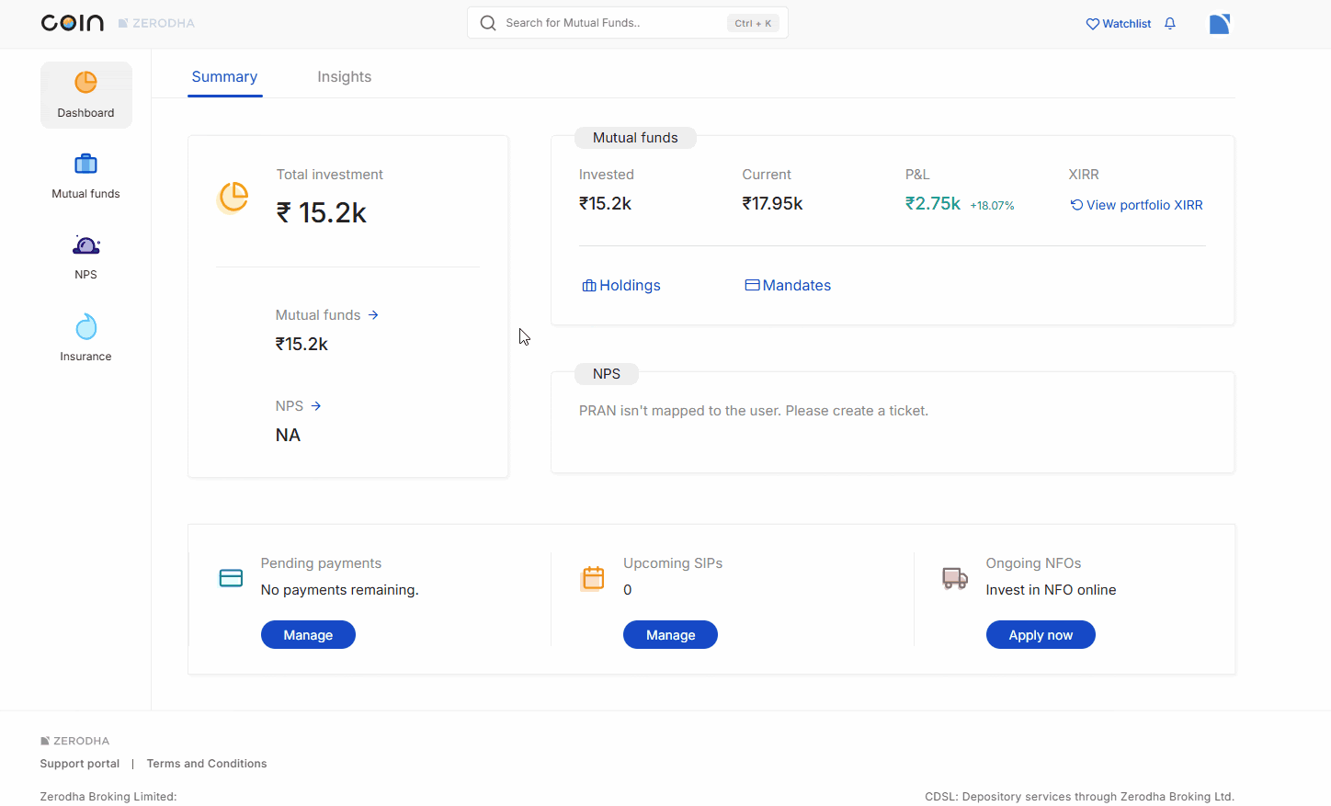Screen dimensions: 1331x806
Task: Click the Coin logo
Action: pos(73,23)
